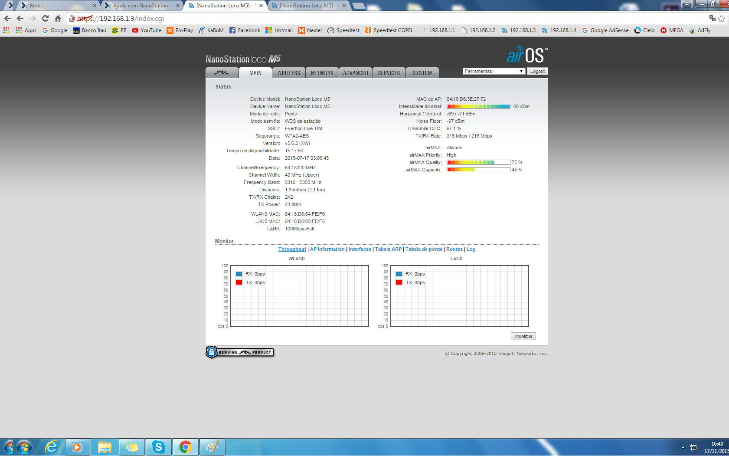Open the Routes monitor link
The image size is (729, 456).
(x=454, y=249)
